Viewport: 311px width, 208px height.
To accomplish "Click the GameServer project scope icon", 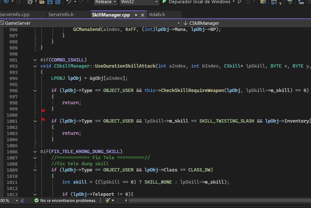I will tap(2, 23).
